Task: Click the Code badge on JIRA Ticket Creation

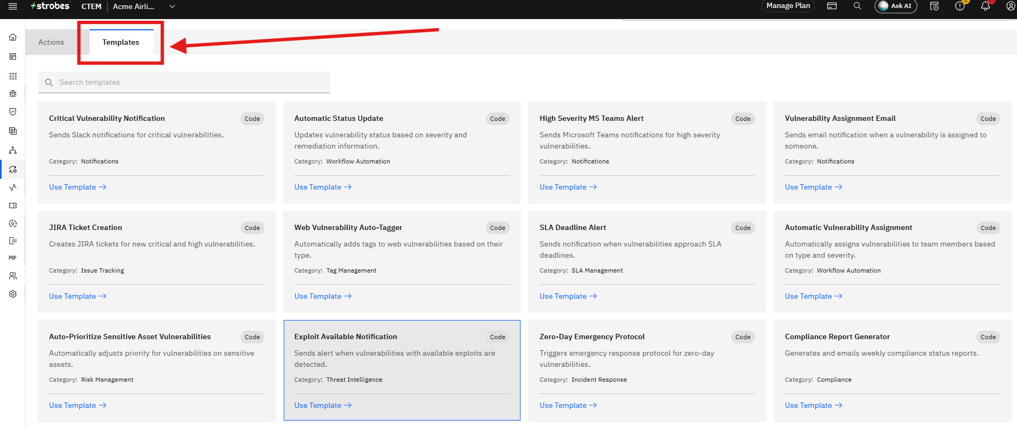Action: (x=252, y=228)
